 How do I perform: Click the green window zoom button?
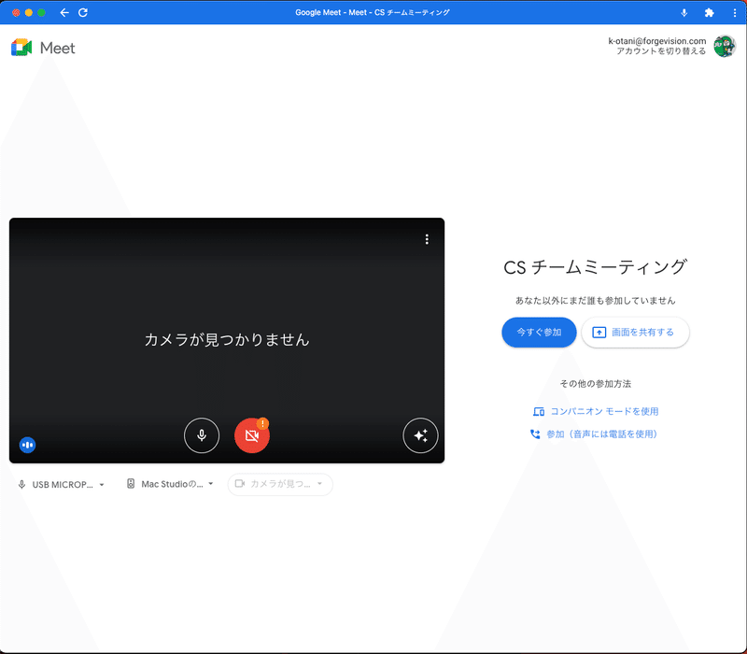coord(41,13)
